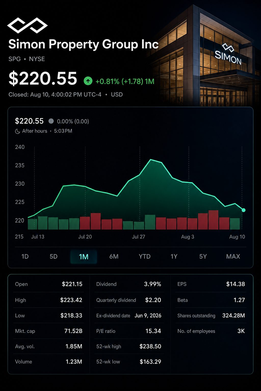Click the chart's end-point dot at Aug 10

243,210
